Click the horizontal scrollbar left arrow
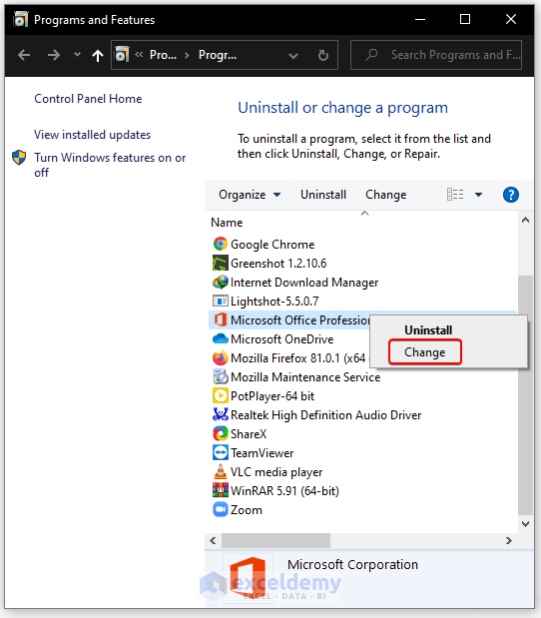The height and width of the screenshot is (618, 541). click(x=213, y=540)
